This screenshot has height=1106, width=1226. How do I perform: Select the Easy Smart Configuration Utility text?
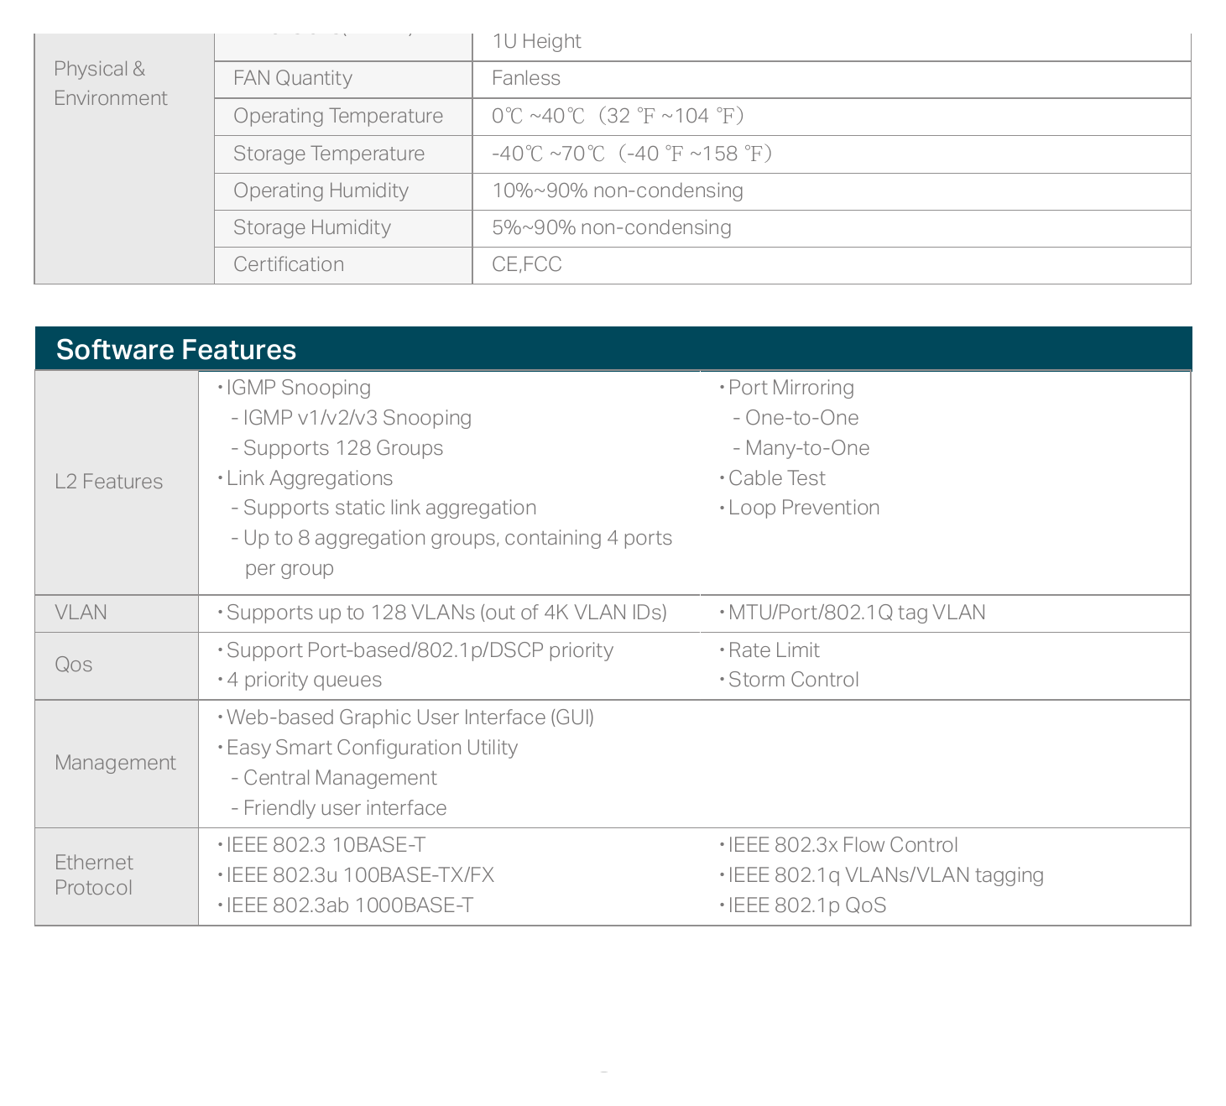click(x=373, y=748)
